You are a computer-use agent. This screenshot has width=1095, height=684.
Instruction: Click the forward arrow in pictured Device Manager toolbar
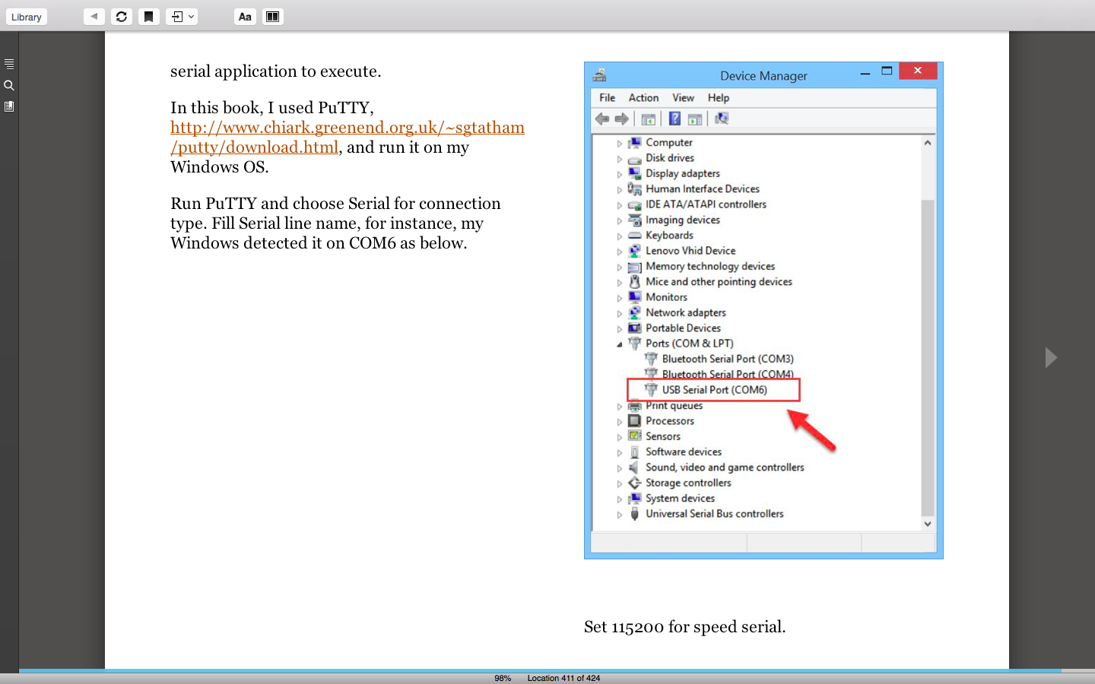point(622,119)
